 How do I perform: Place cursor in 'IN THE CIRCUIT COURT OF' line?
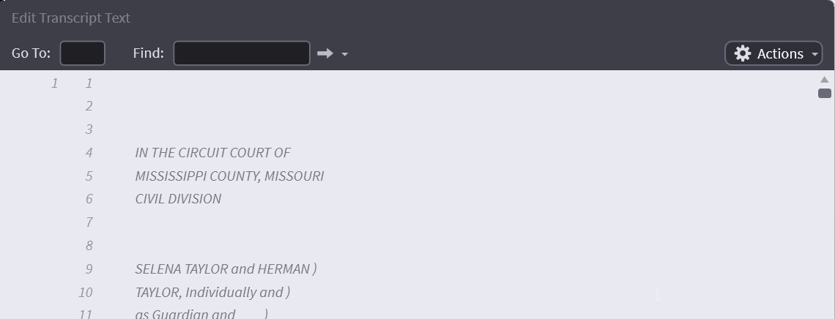pos(212,153)
